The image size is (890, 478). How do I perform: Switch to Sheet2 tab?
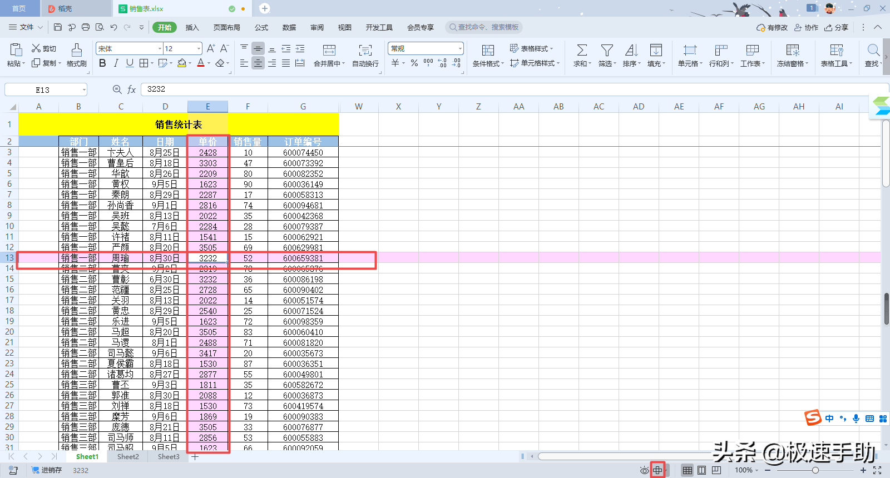coord(128,457)
